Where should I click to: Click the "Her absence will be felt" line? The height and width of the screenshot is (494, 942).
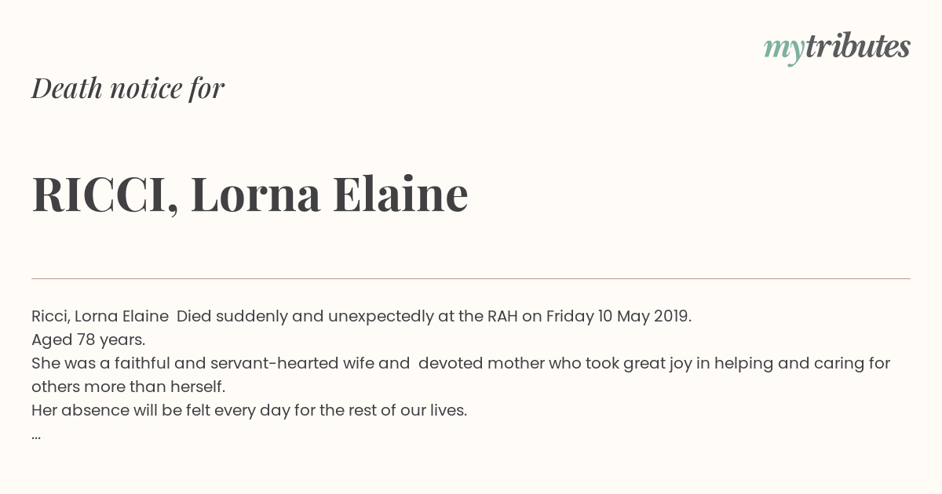tap(249, 411)
